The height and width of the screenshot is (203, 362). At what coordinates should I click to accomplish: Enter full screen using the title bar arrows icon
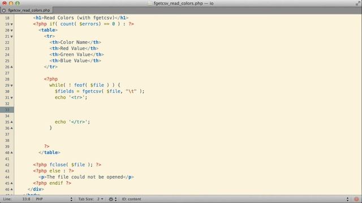tap(357, 3)
